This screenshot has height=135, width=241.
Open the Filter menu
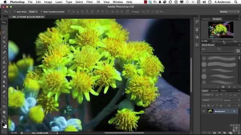pyautogui.click(x=90, y=2)
